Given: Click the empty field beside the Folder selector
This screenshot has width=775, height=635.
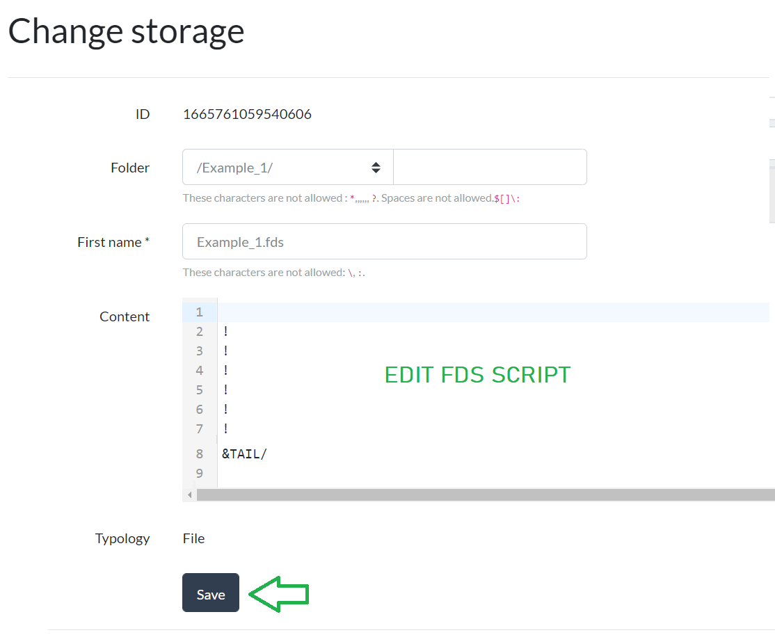Looking at the screenshot, I should pyautogui.click(x=490, y=167).
